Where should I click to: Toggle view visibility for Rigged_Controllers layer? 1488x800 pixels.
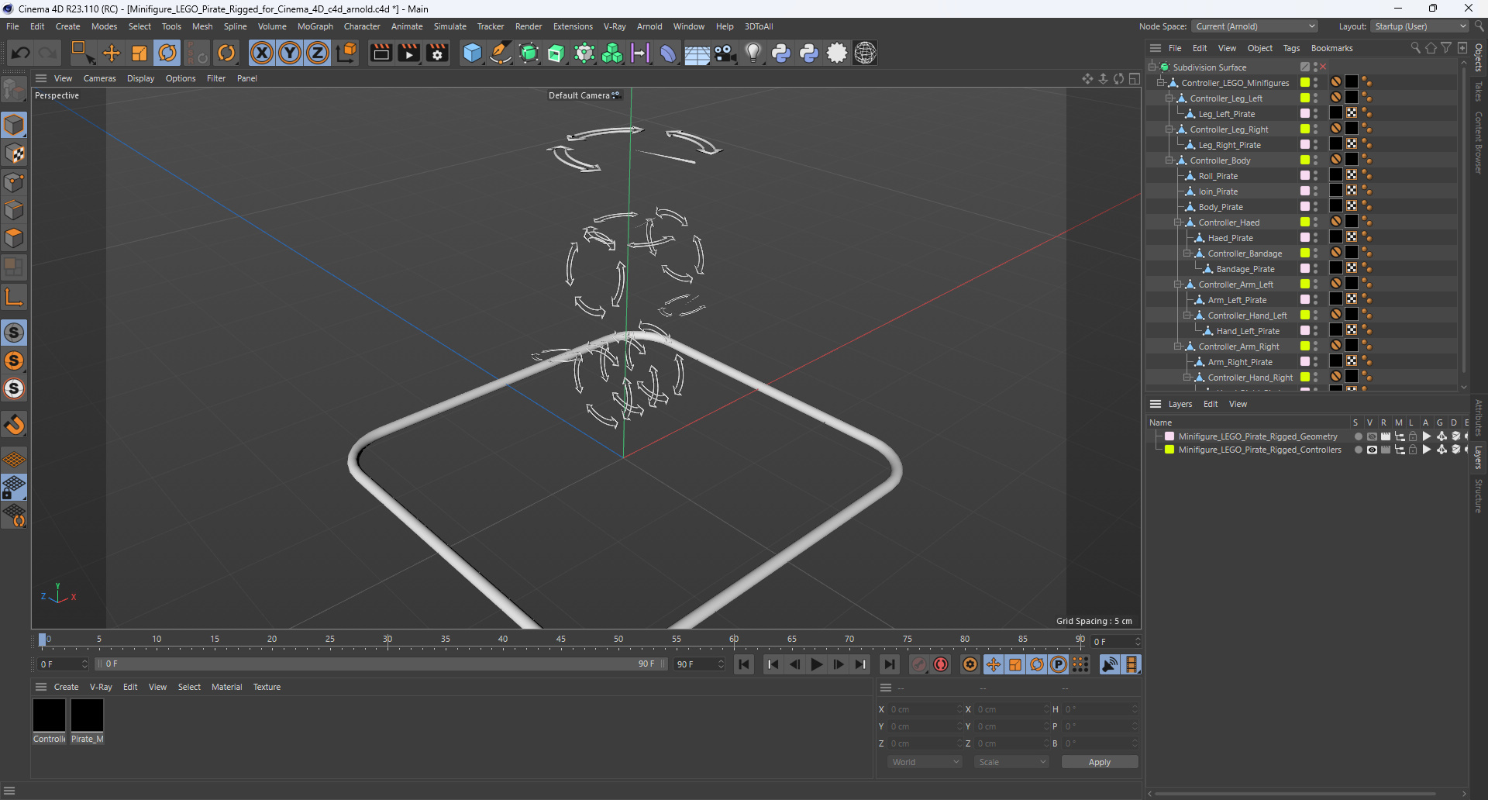click(1372, 450)
